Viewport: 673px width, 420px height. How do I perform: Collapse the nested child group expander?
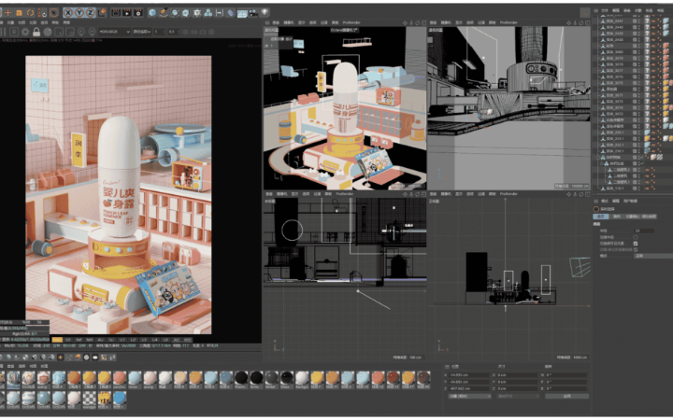point(601,163)
